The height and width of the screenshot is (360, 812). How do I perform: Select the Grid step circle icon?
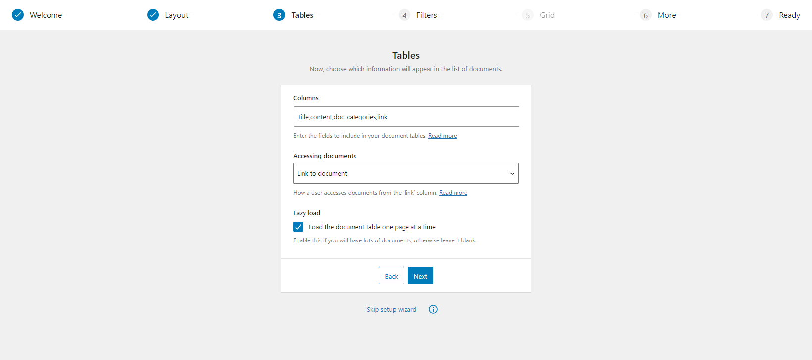(x=527, y=15)
